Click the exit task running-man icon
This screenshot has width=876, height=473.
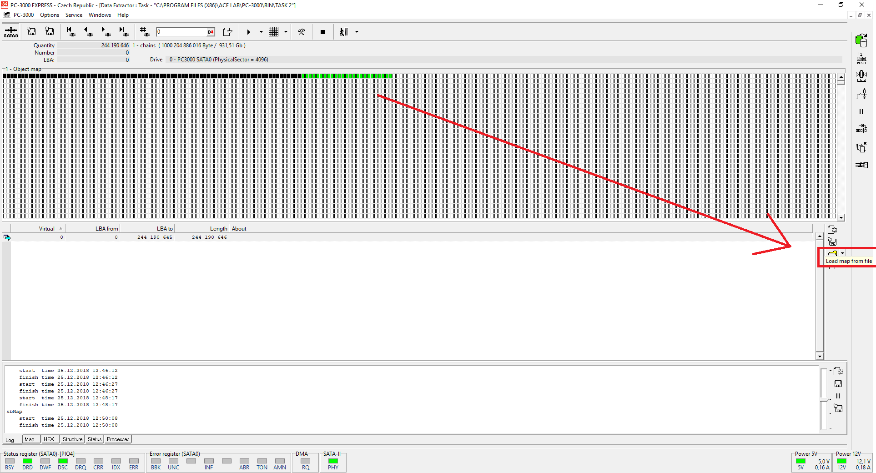point(344,32)
